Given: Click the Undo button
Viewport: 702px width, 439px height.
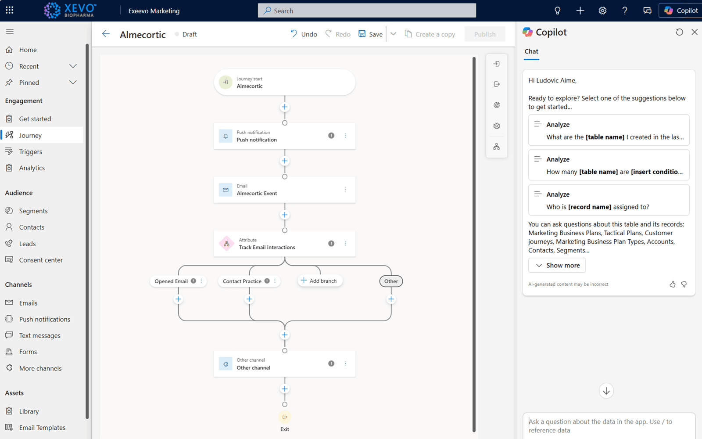Looking at the screenshot, I should click(304, 34).
